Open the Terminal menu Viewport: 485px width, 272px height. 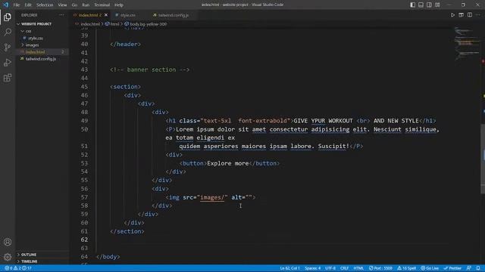pos(102,5)
